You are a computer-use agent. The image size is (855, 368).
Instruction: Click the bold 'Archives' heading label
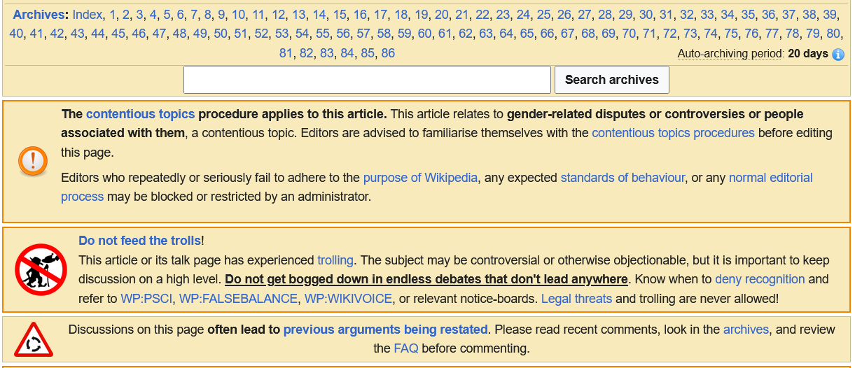tap(39, 15)
